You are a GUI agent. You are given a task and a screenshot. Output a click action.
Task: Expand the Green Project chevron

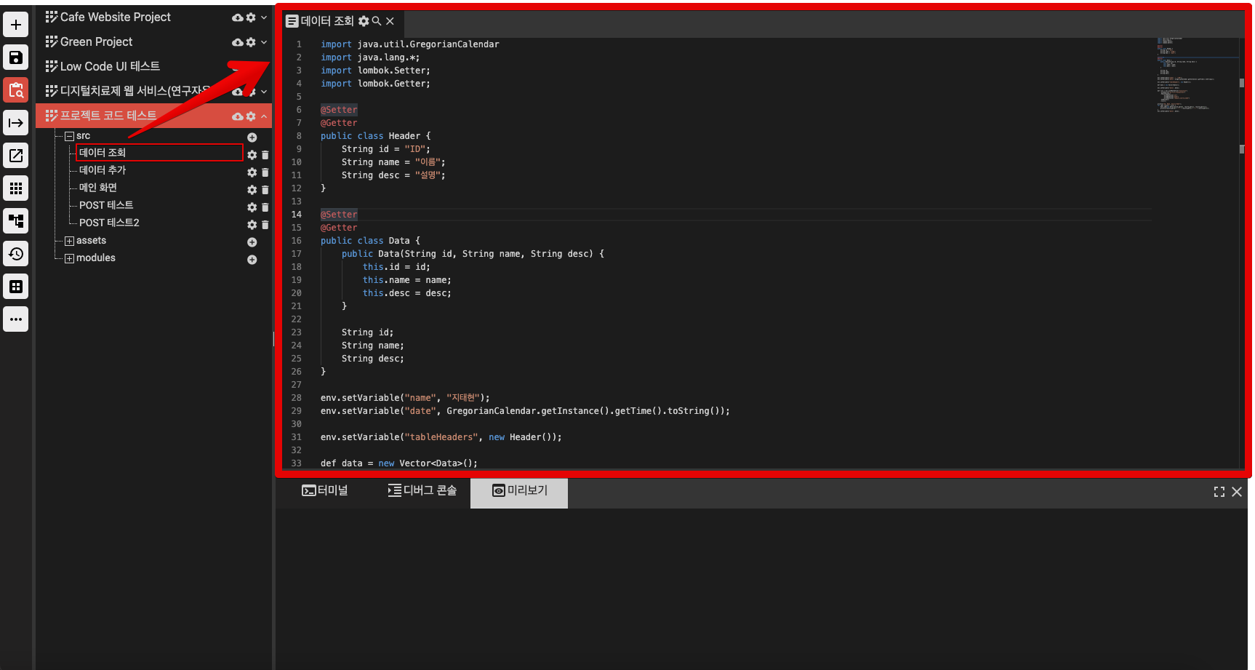pos(264,42)
